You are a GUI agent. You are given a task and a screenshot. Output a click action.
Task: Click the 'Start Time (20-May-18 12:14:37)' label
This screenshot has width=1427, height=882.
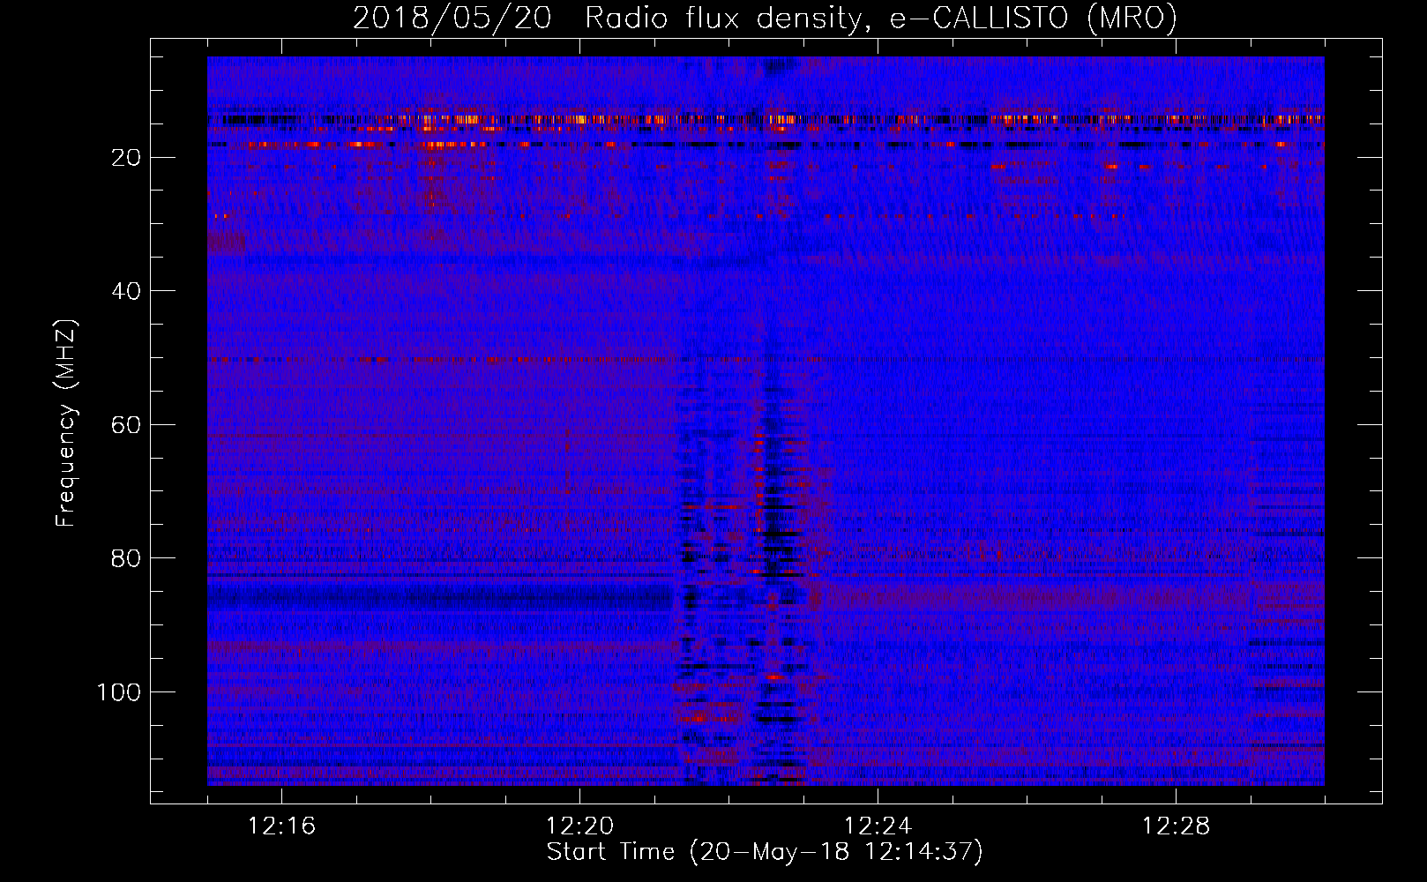tap(765, 852)
